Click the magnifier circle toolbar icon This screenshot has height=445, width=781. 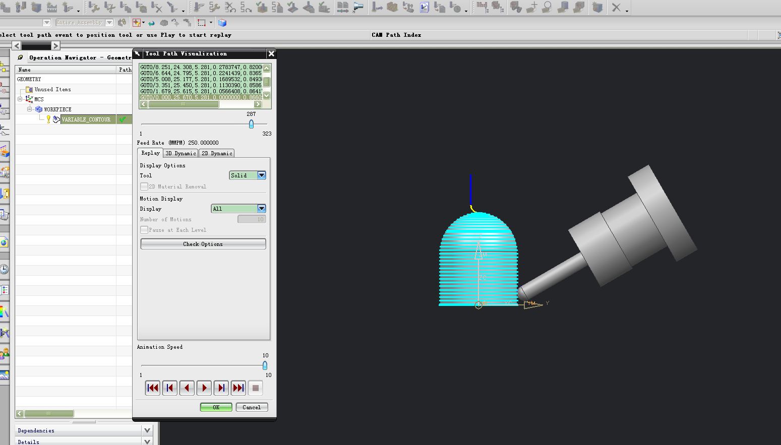547,7
